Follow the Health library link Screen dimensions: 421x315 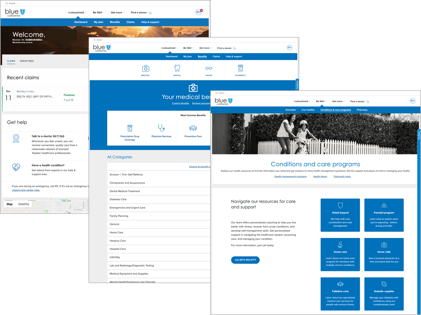[320, 176]
